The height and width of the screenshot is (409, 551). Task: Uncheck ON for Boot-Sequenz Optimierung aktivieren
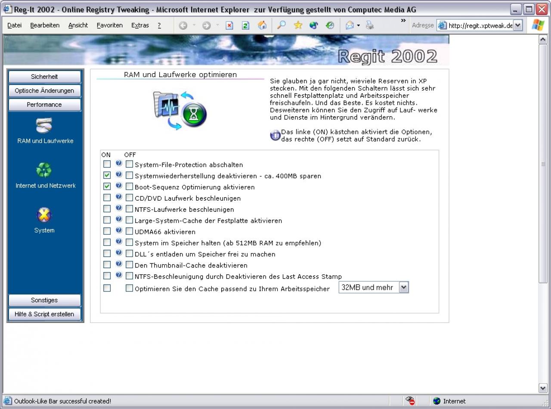pos(107,186)
